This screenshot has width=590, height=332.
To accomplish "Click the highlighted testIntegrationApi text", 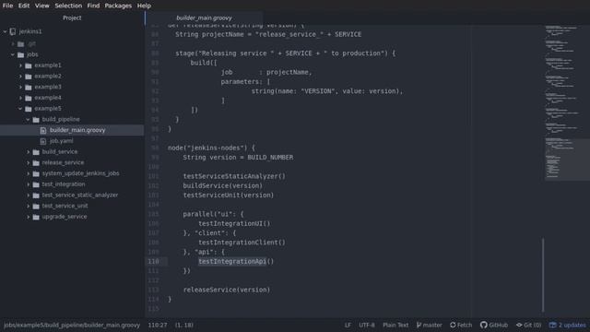I will pyautogui.click(x=232, y=261).
